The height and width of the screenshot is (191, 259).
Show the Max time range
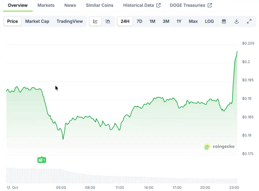pos(193,21)
